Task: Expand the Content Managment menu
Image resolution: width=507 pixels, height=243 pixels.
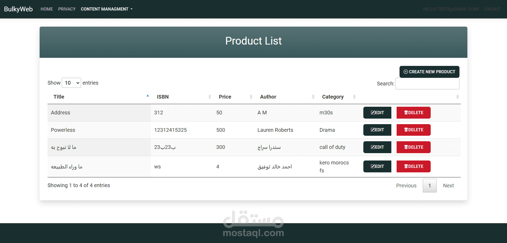Action: [x=107, y=9]
